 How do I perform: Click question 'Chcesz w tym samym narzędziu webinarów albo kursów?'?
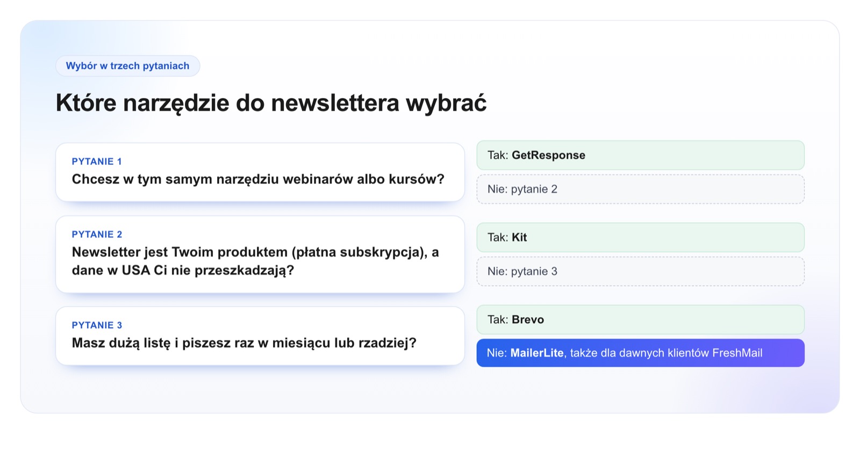(x=258, y=179)
